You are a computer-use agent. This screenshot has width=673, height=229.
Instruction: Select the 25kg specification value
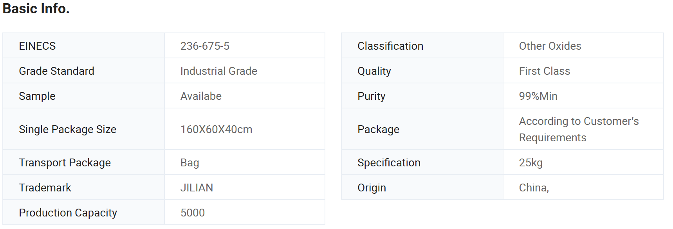pos(531,163)
